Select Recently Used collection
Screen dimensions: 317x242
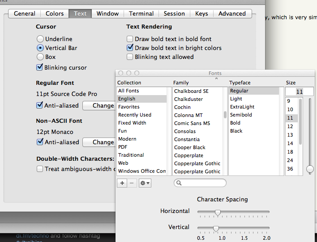pos(141,115)
